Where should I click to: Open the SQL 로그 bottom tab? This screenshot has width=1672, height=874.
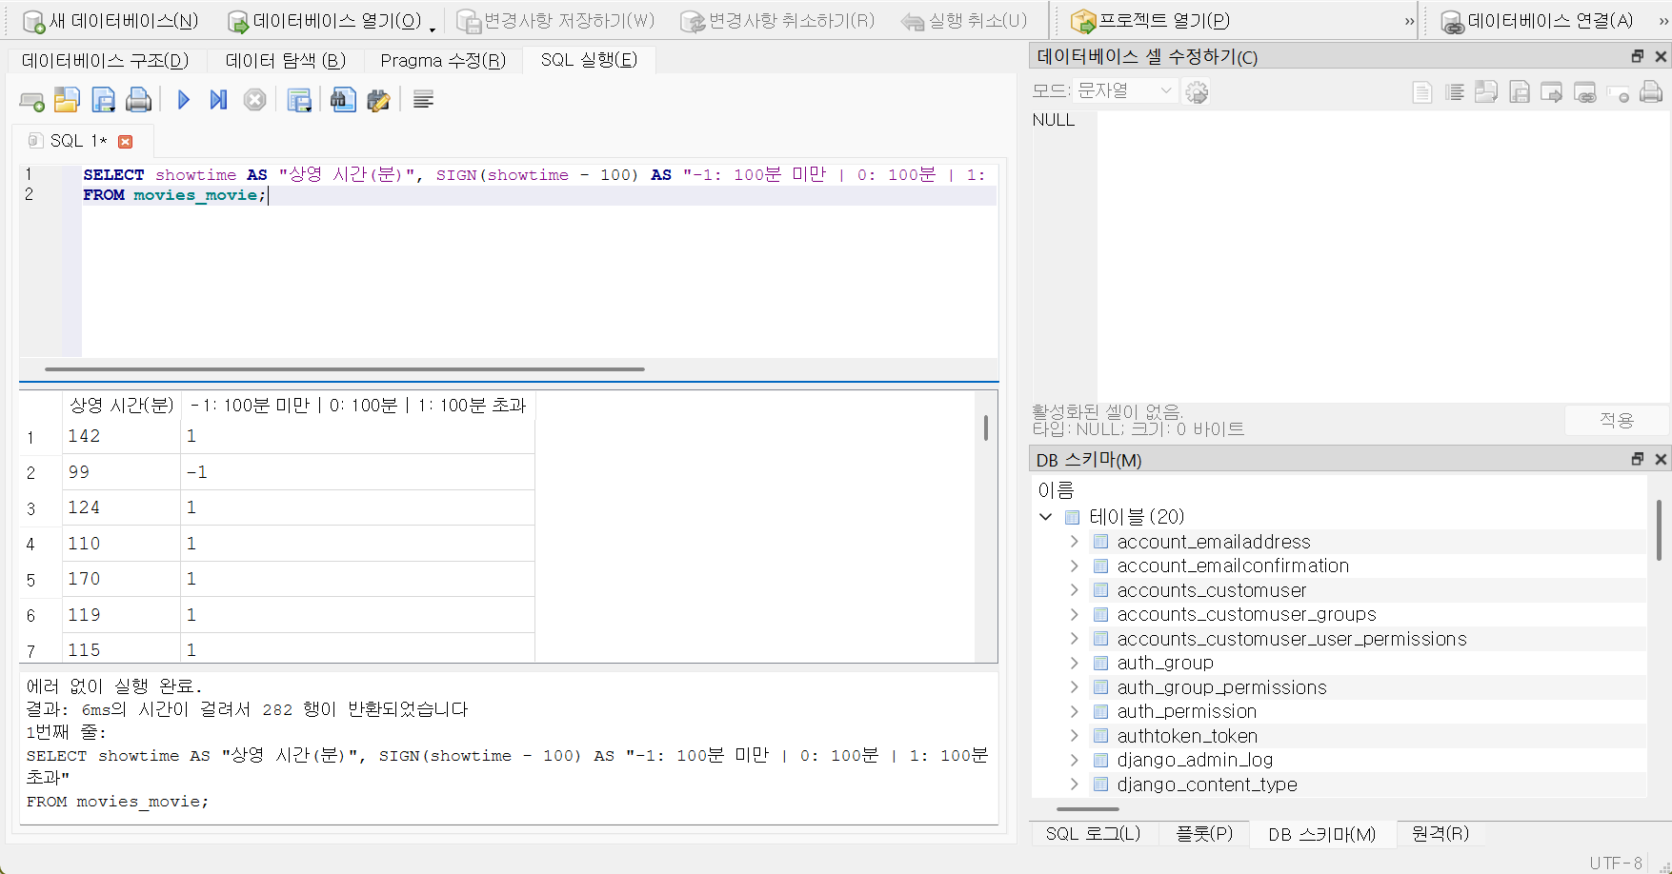[x=1093, y=834]
